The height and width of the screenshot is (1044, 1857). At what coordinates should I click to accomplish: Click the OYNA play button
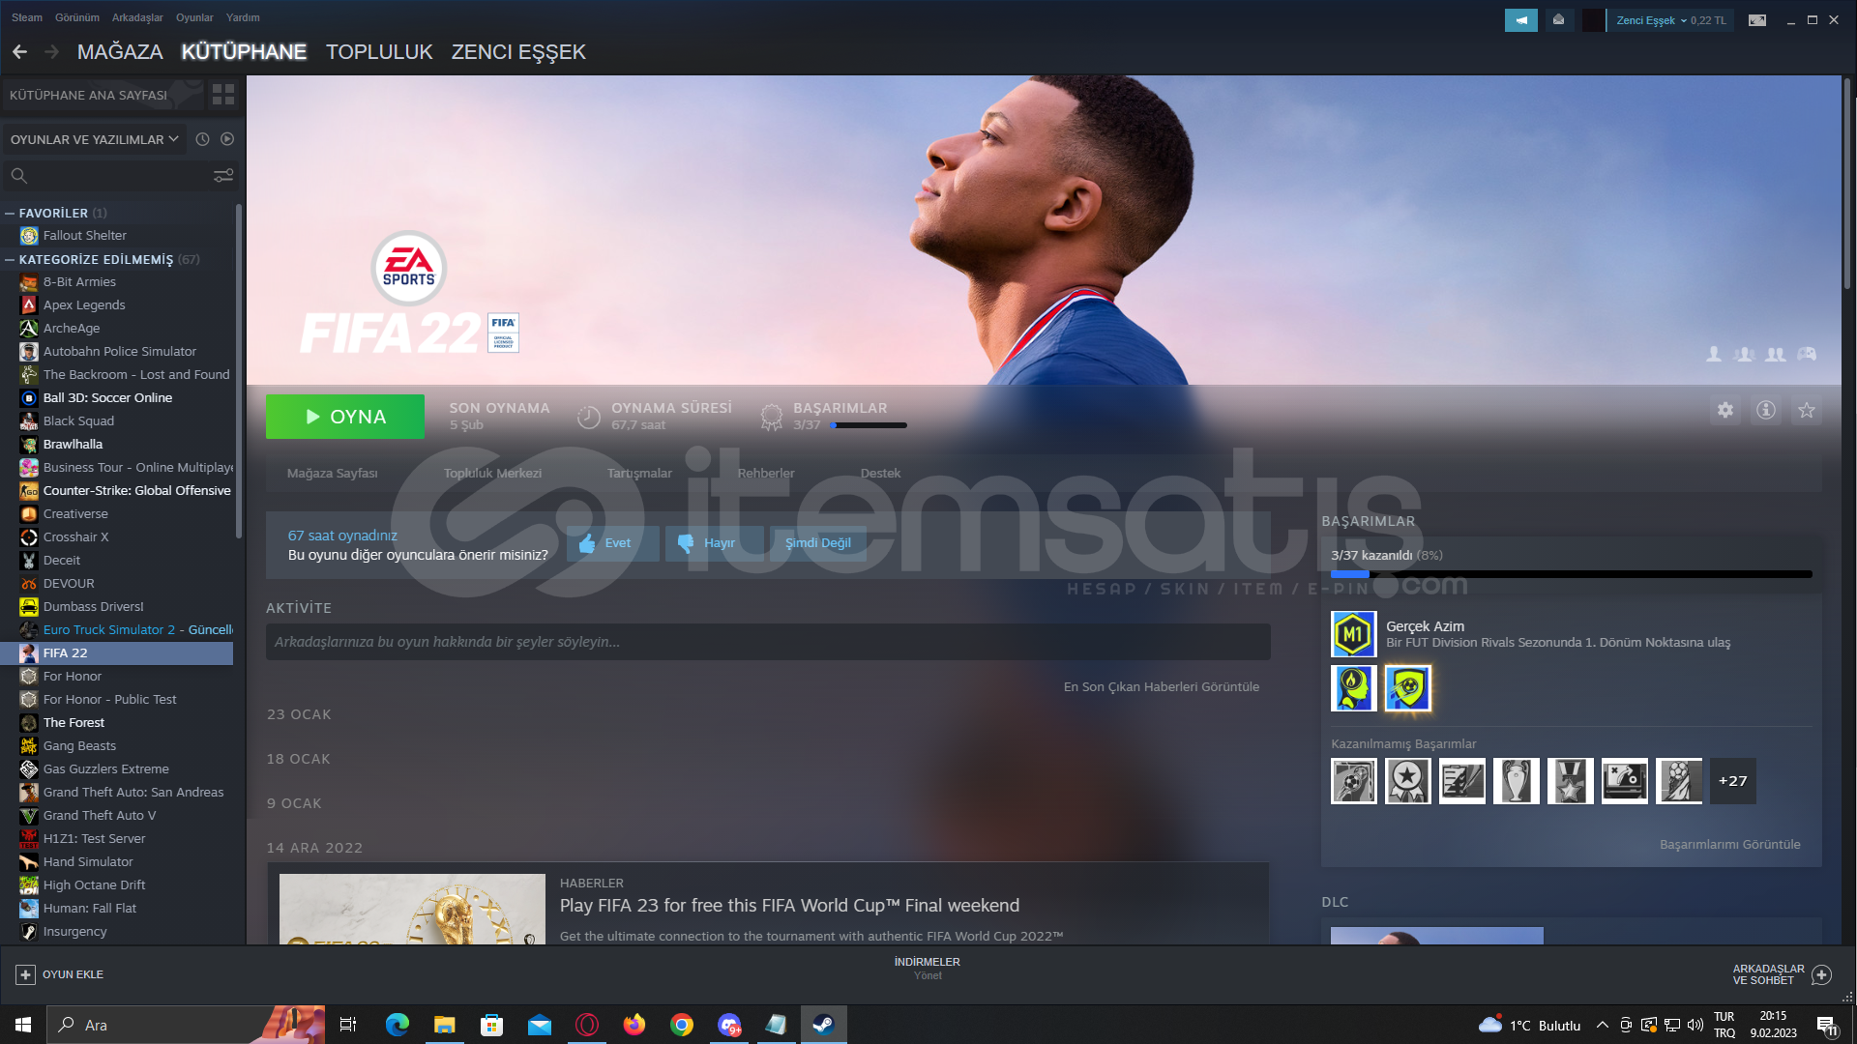345,417
